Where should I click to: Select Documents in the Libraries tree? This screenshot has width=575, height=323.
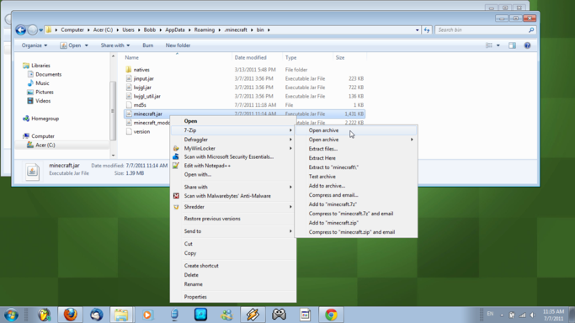point(48,74)
